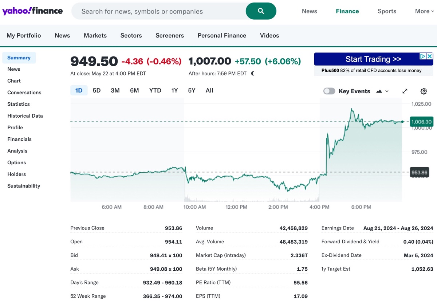Switch to the YTD range tab
Viewport: 437px width, 302px height.
tap(155, 90)
